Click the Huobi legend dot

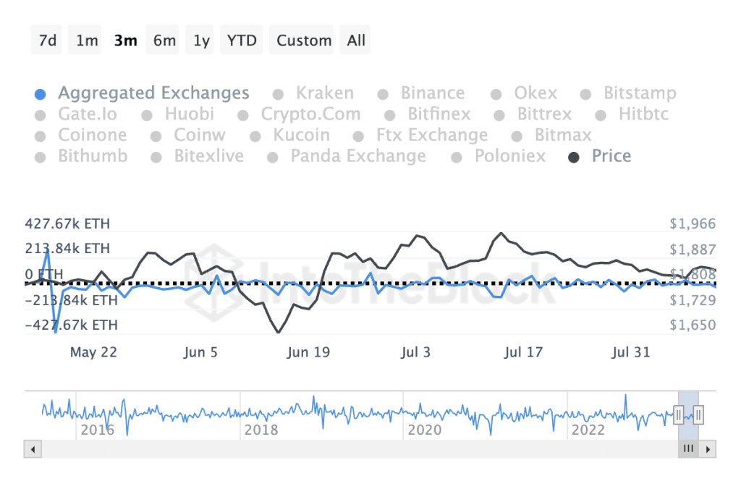(148, 115)
